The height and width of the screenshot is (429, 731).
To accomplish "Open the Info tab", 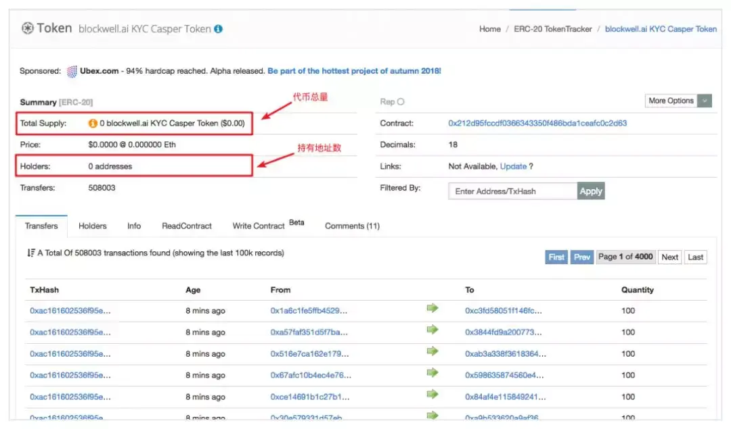I will 134,226.
